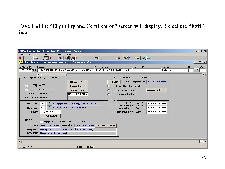
Task: Click the empty Line 2 address field
Action: pos(147,70)
